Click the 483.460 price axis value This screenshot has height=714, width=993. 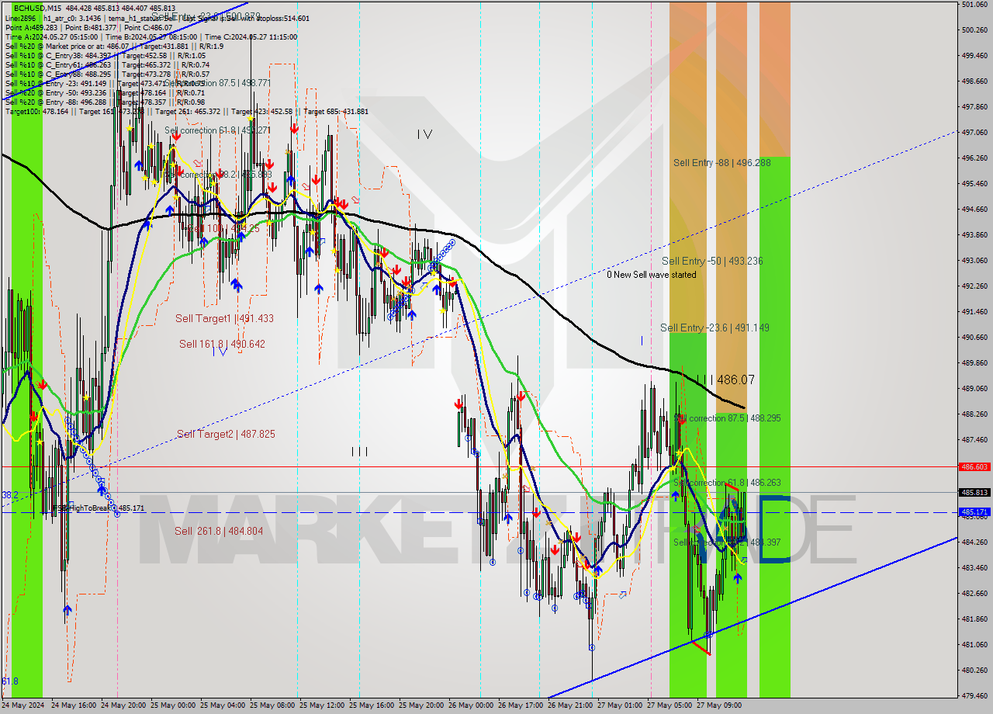[x=974, y=568]
